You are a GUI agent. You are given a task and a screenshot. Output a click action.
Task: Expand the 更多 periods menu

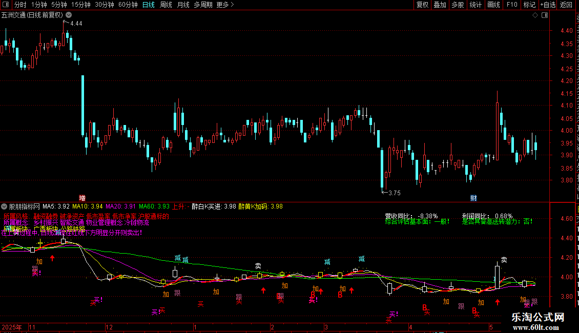point(225,5)
